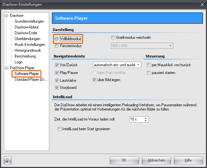The height and width of the screenshot is (168, 207).
Task: Go to Überblendungen settings page
Action: (27, 39)
